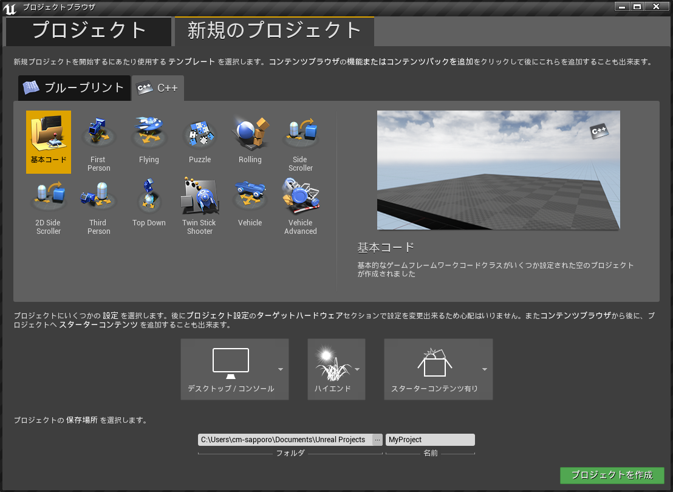The width and height of the screenshot is (673, 492).
Task: Click the template preview image
Action: (x=498, y=170)
